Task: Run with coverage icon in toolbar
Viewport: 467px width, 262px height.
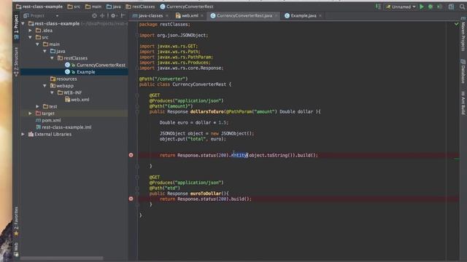Action: pos(439,7)
